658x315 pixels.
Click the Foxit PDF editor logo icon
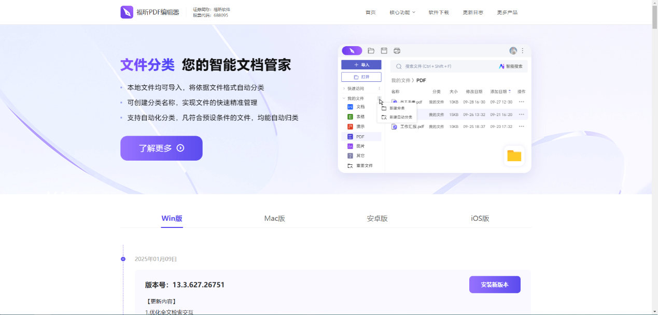(127, 12)
